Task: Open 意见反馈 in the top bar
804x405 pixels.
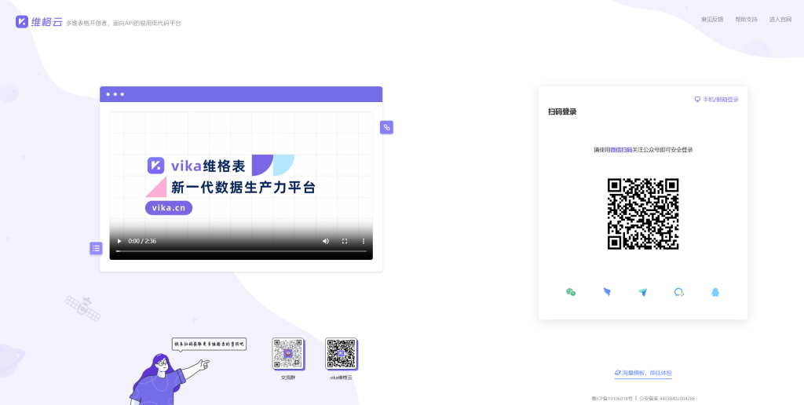Action: point(712,20)
